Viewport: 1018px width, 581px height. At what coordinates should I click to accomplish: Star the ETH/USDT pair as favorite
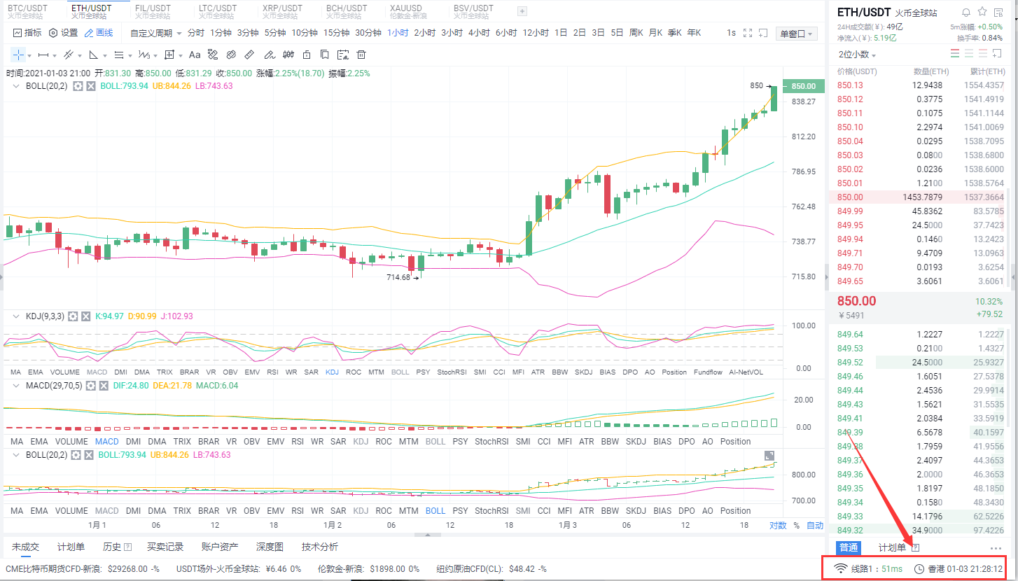point(982,13)
